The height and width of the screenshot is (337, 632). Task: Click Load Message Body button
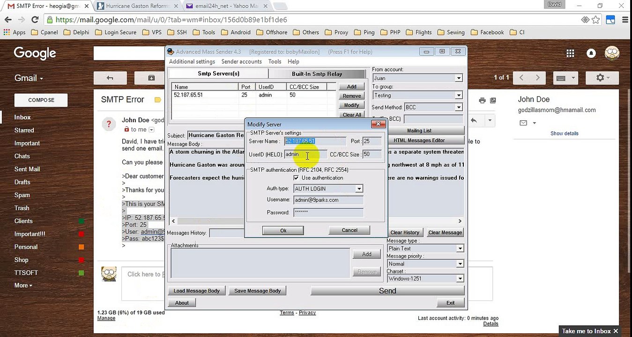click(197, 291)
